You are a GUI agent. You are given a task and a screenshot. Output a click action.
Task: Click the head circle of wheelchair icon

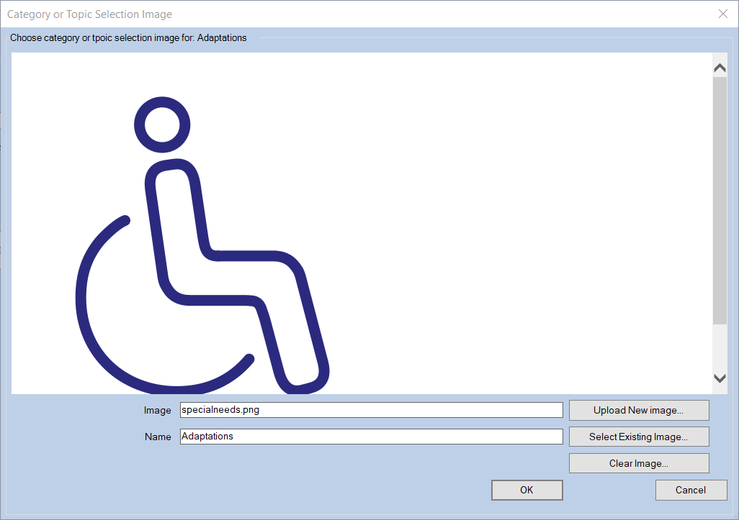pos(162,125)
